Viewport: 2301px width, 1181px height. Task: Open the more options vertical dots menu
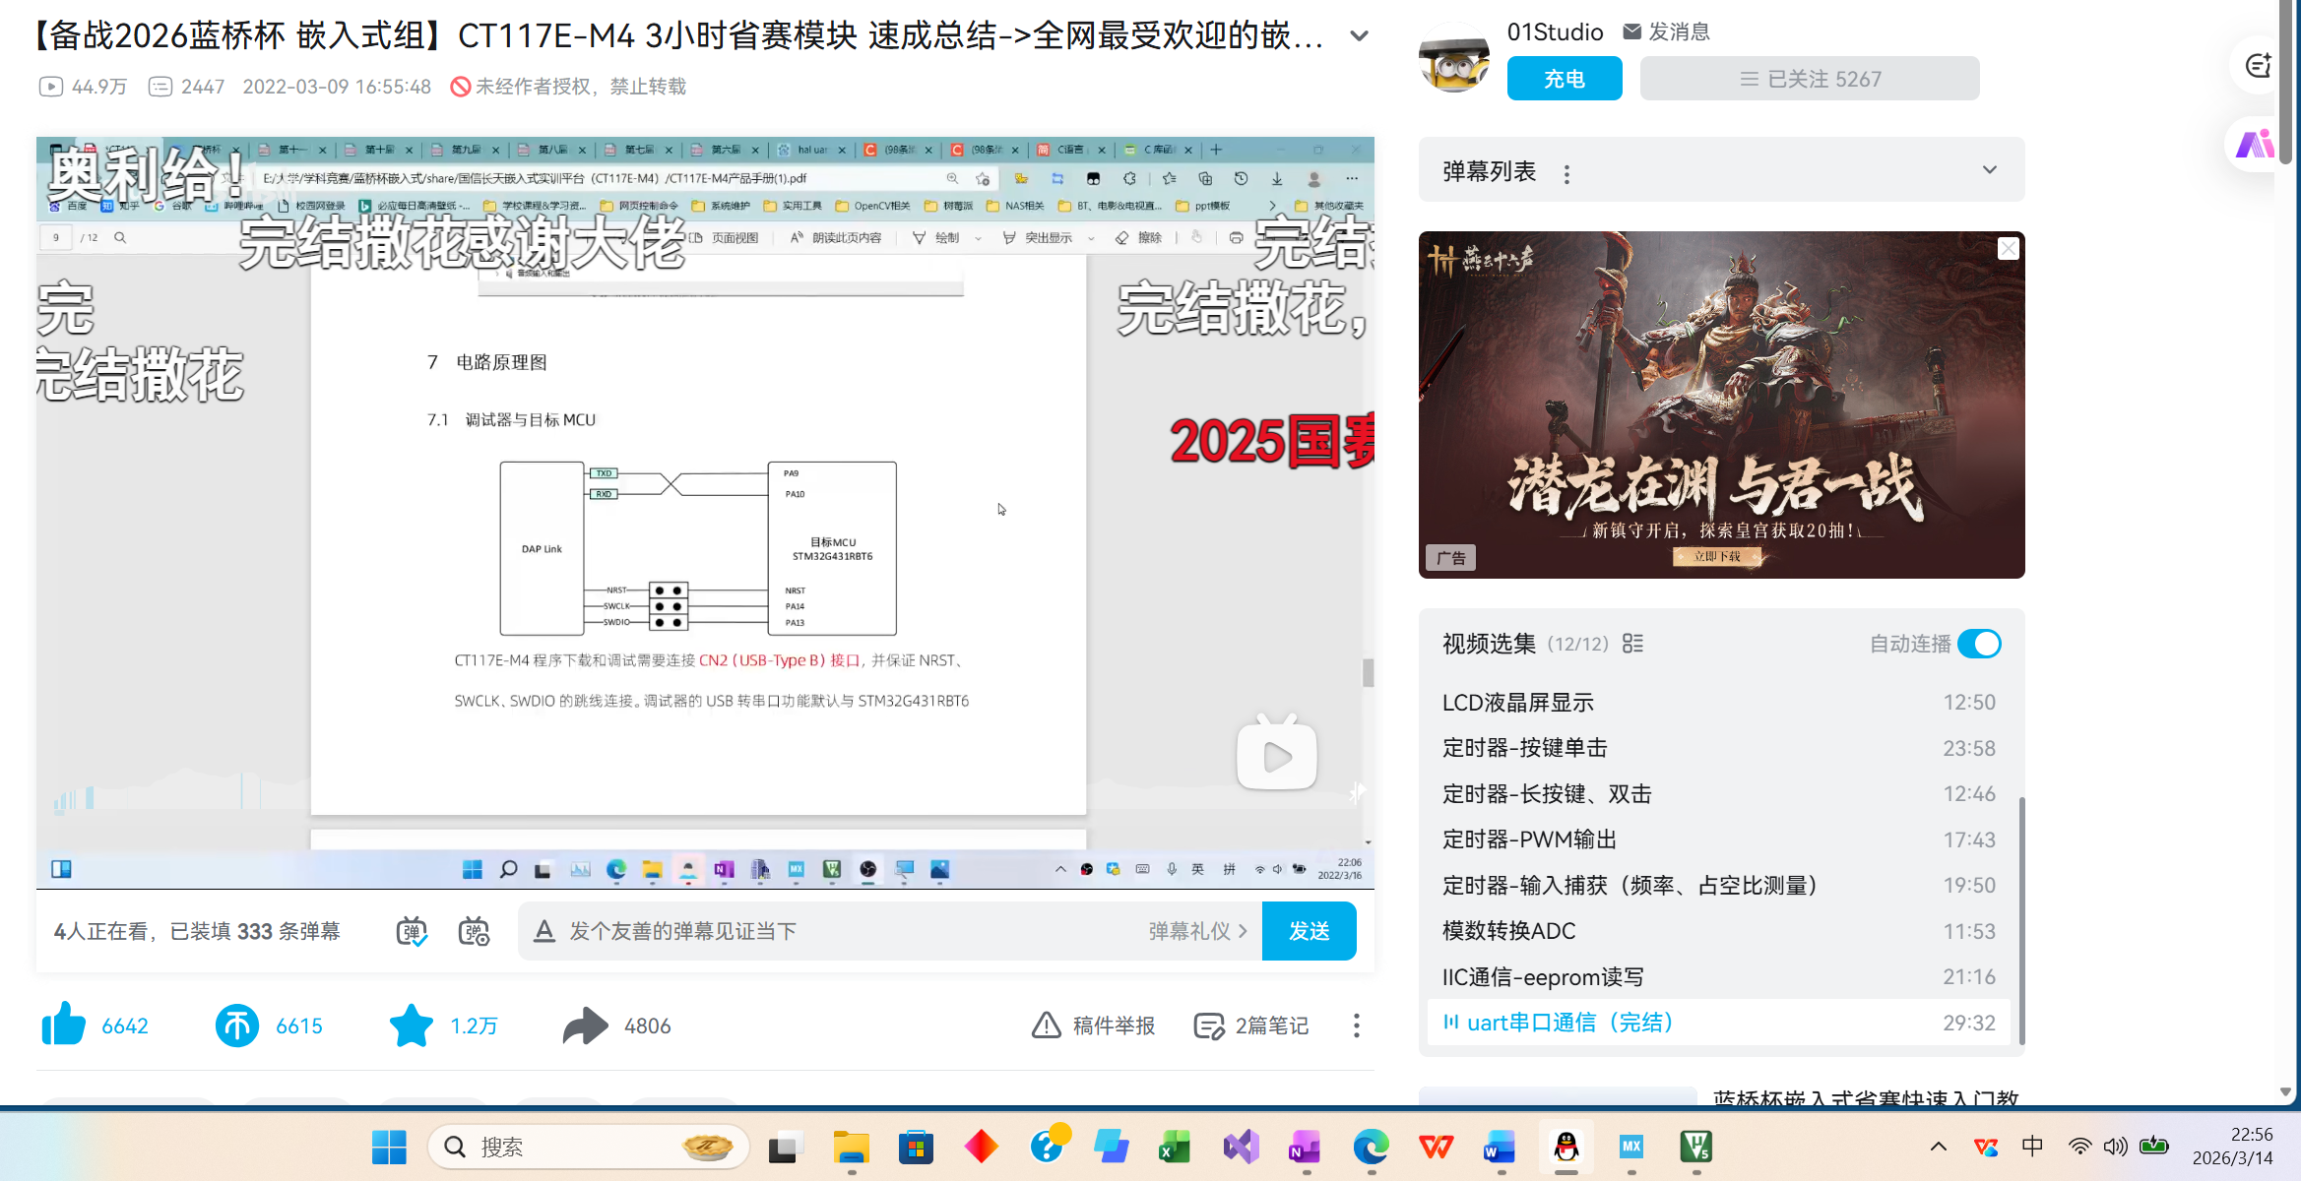coord(1357,1026)
